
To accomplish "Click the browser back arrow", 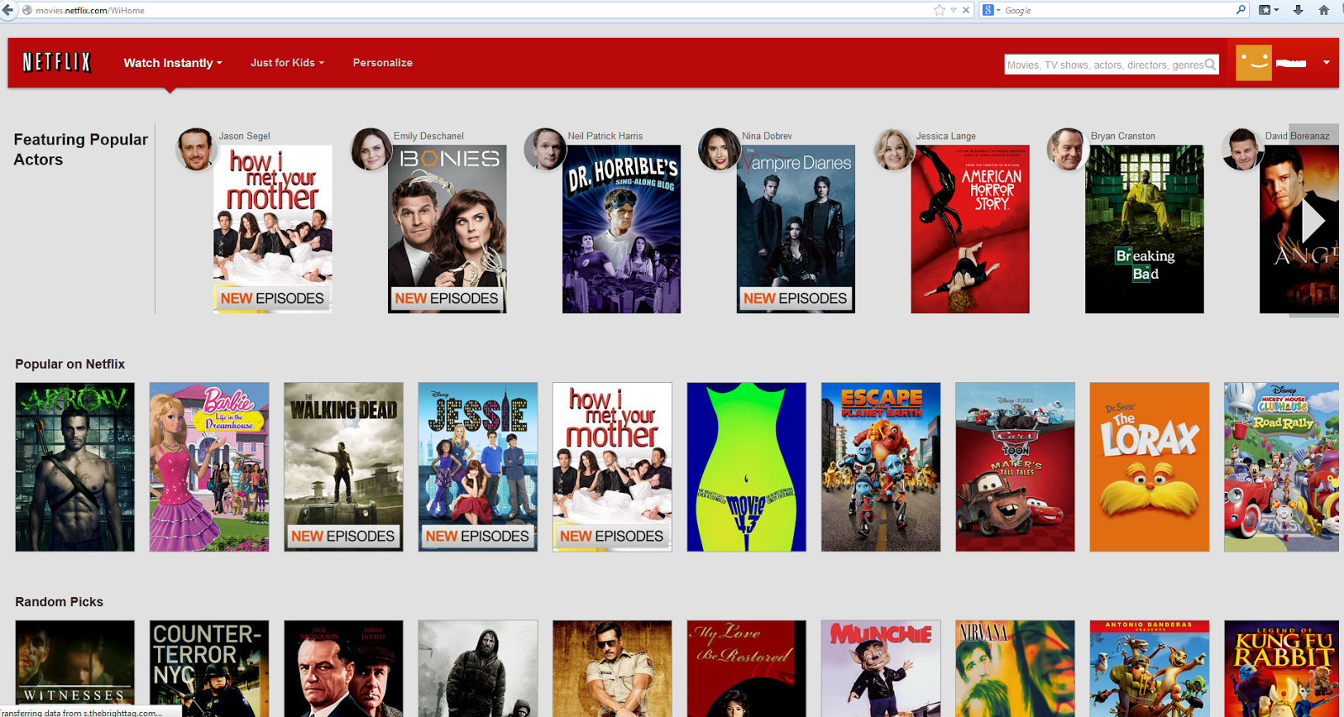I will click(x=8, y=10).
